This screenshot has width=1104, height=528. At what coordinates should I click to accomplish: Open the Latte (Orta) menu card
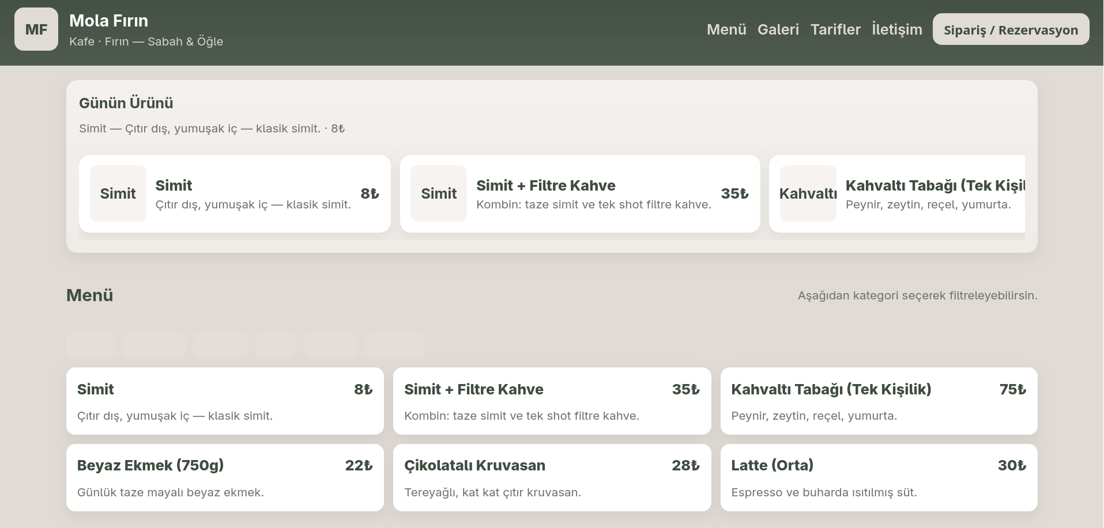coord(878,477)
